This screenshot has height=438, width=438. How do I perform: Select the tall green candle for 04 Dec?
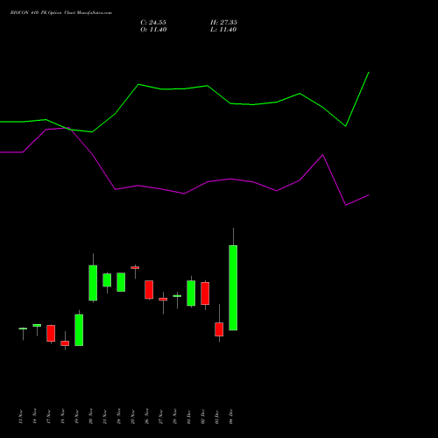tap(233, 287)
